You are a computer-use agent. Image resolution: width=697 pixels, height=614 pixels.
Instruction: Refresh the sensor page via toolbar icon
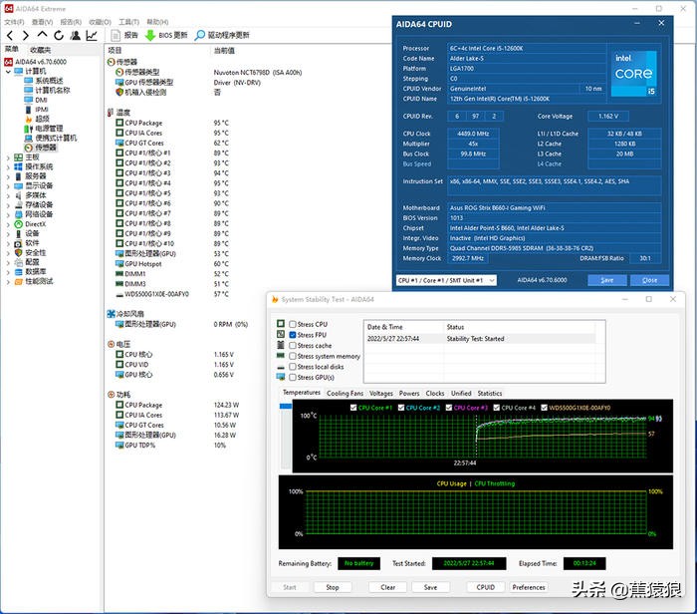[59, 35]
